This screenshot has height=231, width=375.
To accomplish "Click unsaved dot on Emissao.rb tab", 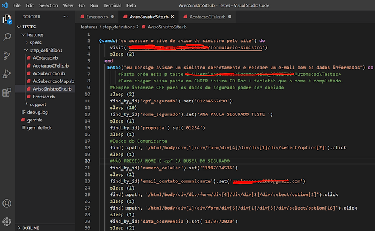I will (112, 17).
